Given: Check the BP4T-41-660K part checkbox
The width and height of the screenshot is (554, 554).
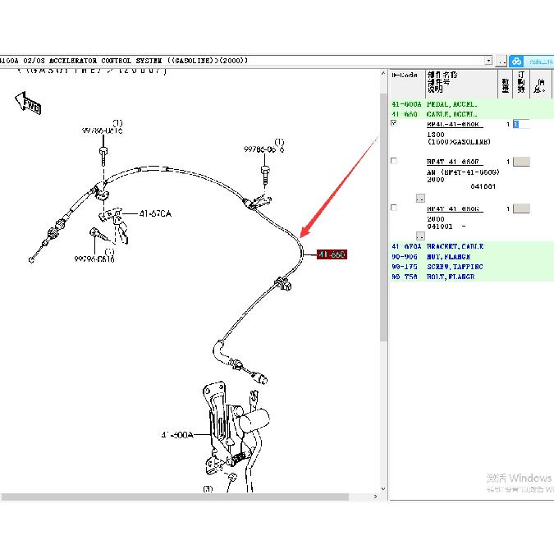Looking at the screenshot, I should (394, 208).
